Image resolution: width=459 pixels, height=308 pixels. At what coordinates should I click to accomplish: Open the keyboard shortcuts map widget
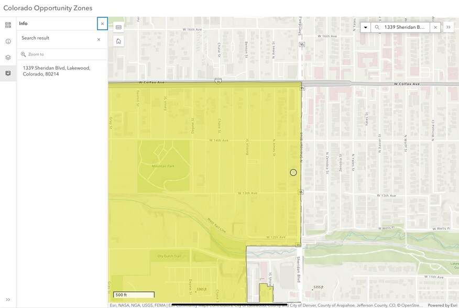click(118, 27)
